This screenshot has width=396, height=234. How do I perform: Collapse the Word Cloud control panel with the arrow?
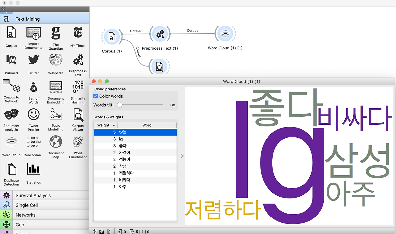point(182,156)
